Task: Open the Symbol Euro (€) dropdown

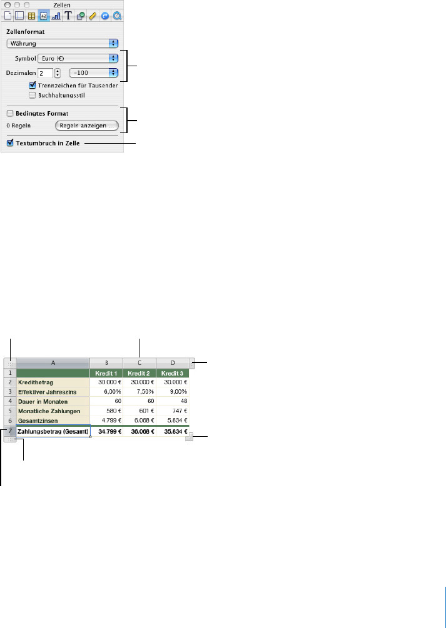Action: tap(78, 58)
